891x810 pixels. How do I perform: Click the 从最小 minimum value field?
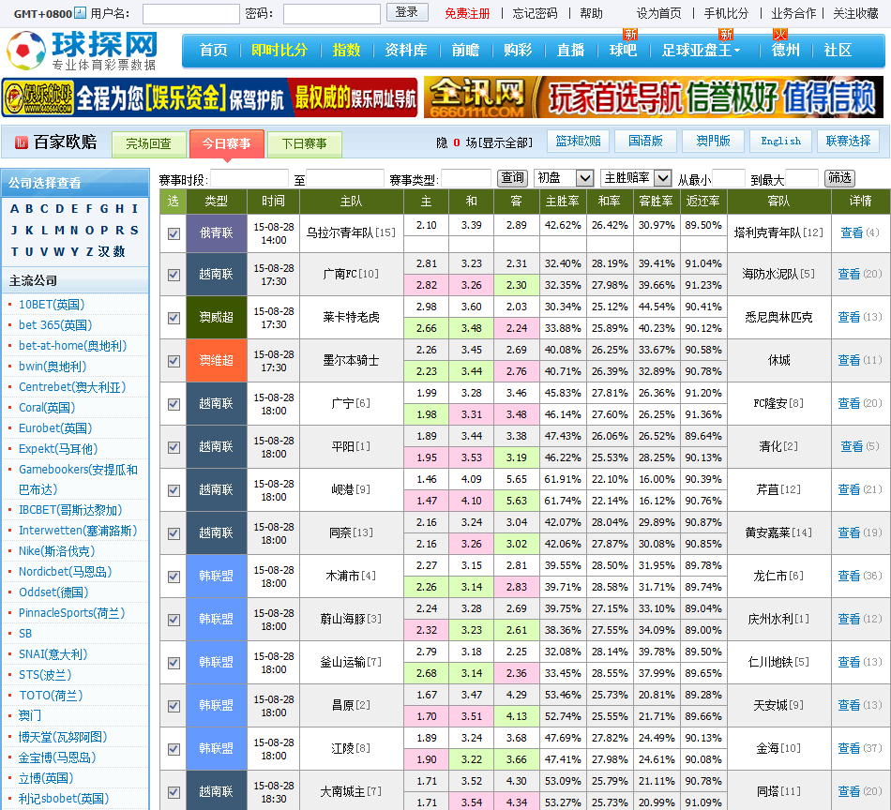(x=728, y=179)
